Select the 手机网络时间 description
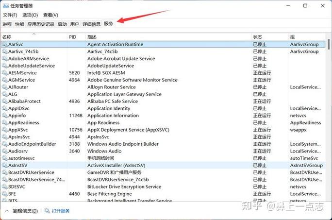The image size is (332, 220). click(101, 158)
